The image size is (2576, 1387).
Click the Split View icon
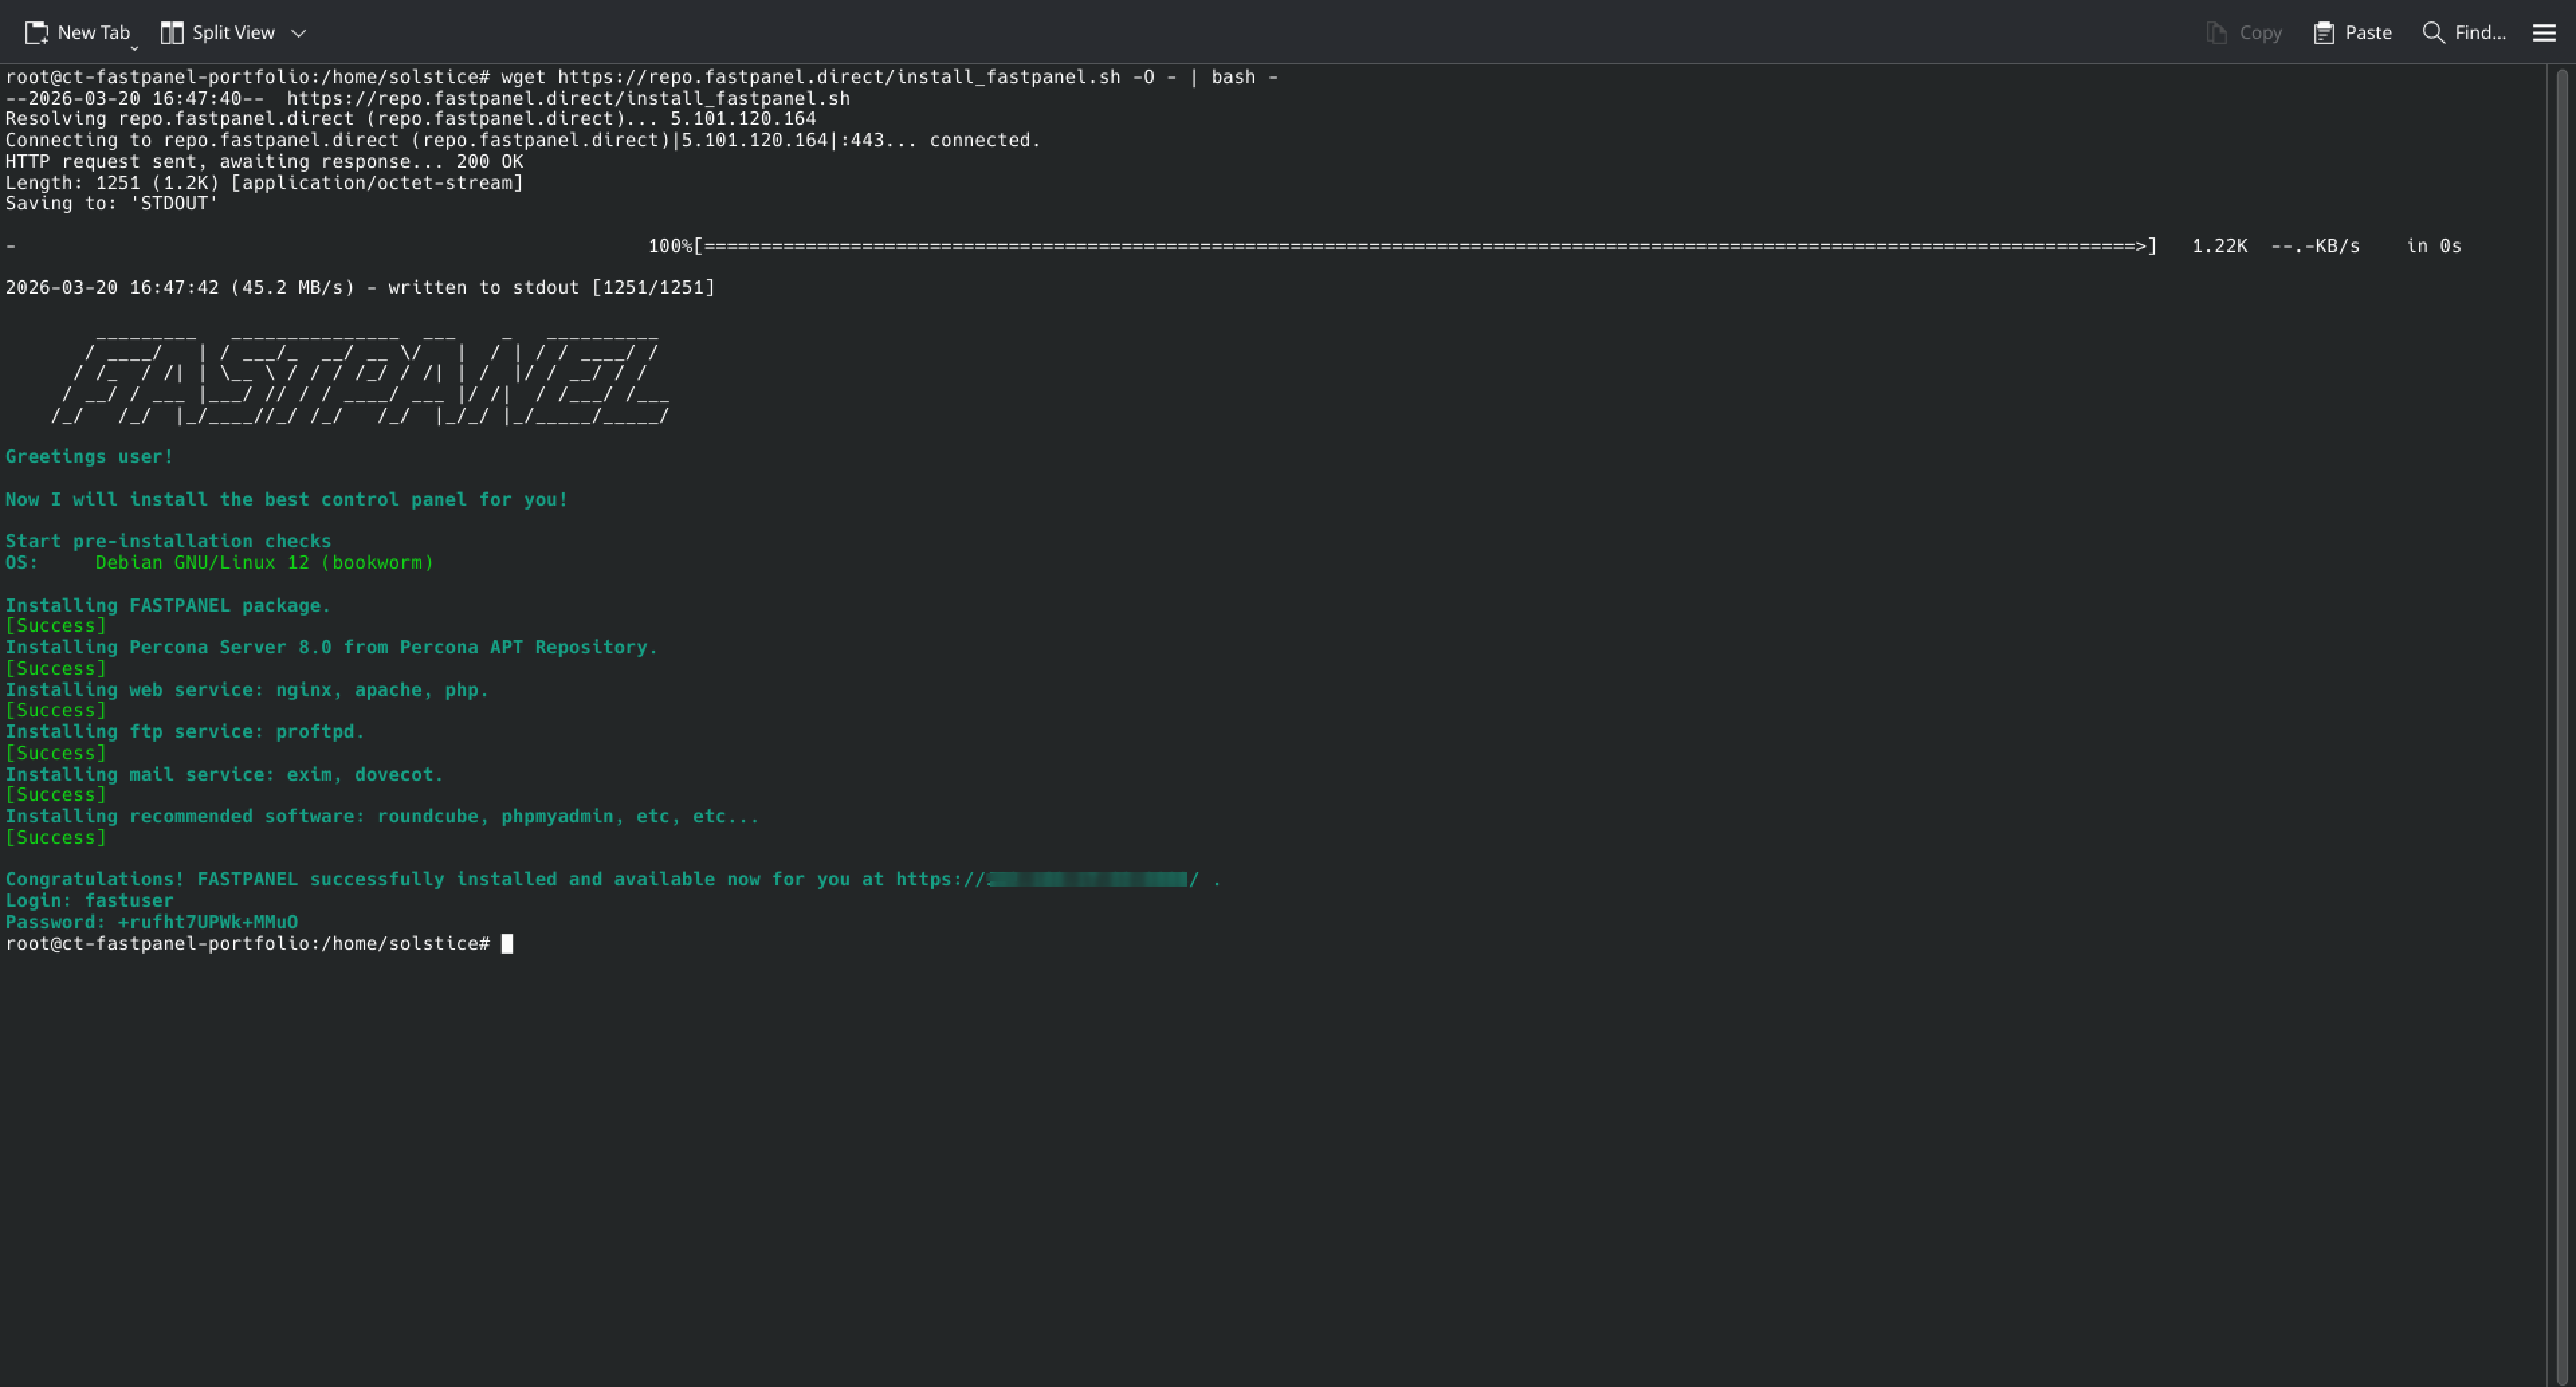coord(172,32)
